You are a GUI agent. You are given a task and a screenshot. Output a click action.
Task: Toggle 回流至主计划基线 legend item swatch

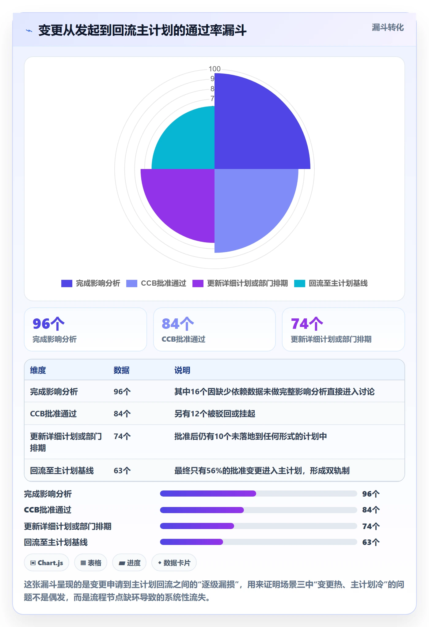coord(300,283)
